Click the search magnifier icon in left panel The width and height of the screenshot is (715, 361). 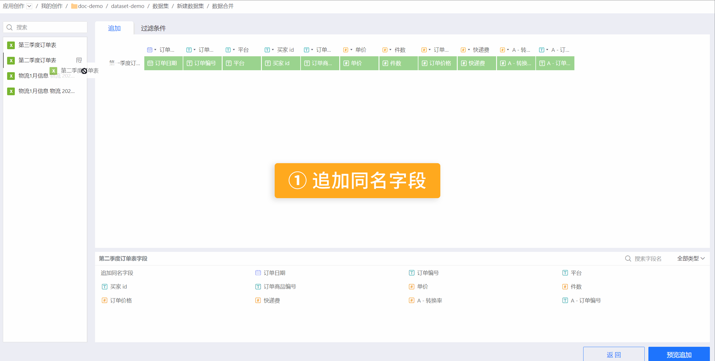coord(10,27)
